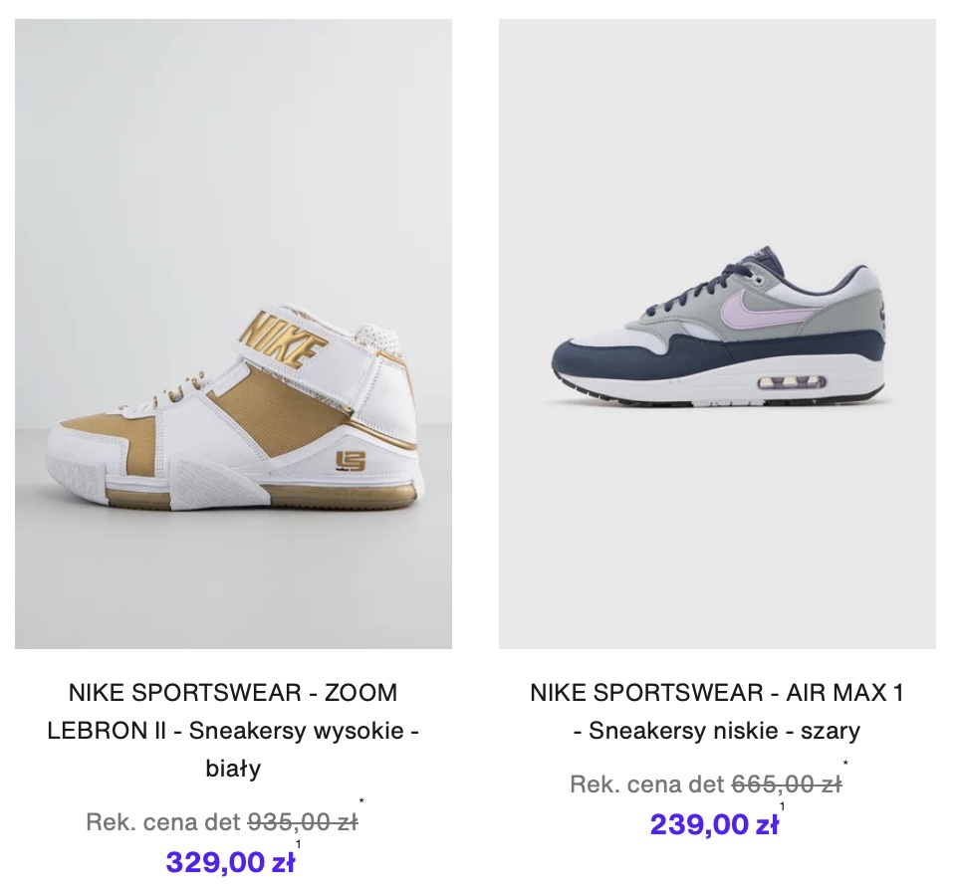Select the 329,00 zł sale price
Viewport: 956px width, 894px height.
[x=230, y=862]
